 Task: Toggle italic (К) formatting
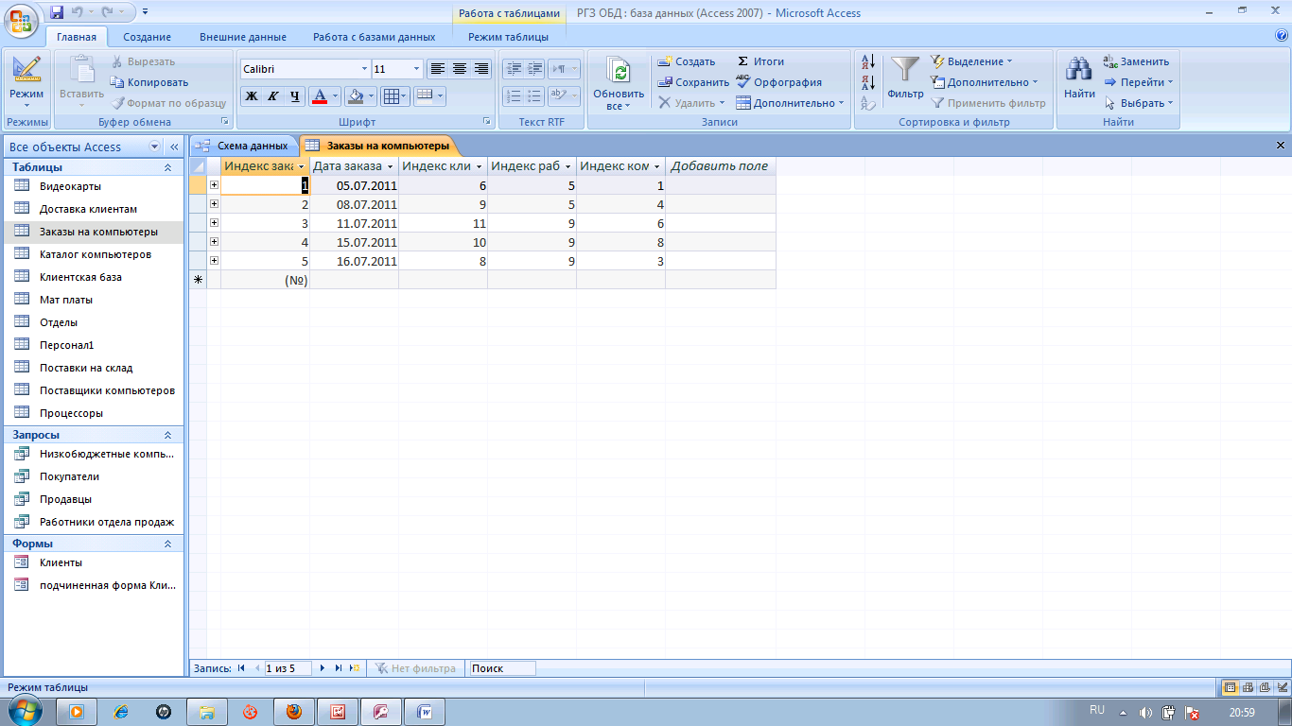pos(273,96)
